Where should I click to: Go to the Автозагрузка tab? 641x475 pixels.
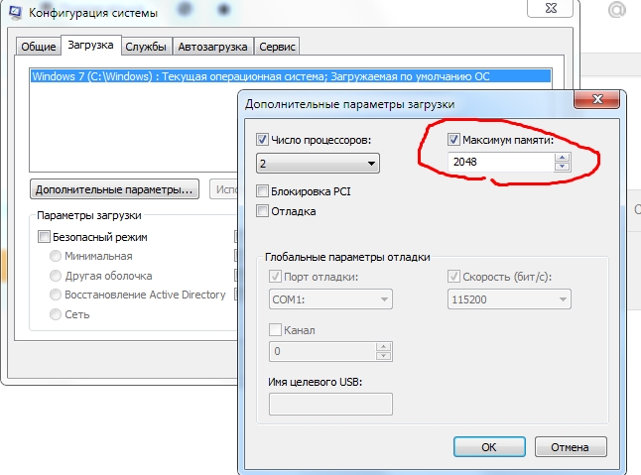pos(212,47)
